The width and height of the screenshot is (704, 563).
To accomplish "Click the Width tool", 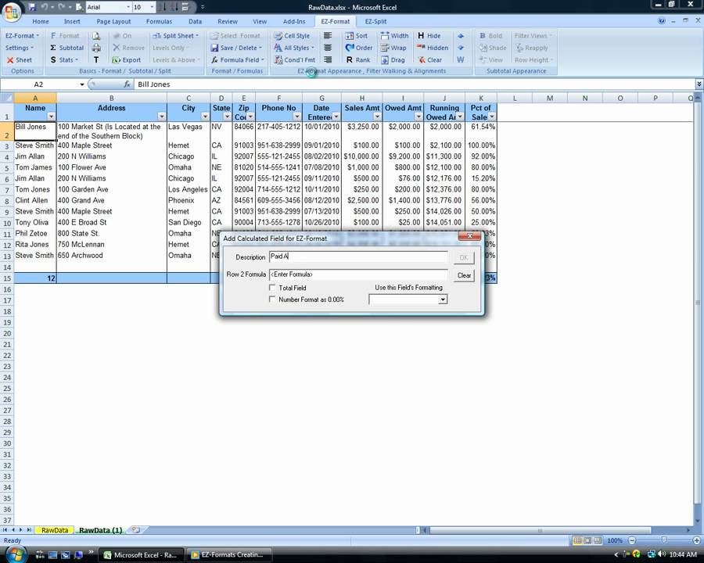I will click(395, 36).
